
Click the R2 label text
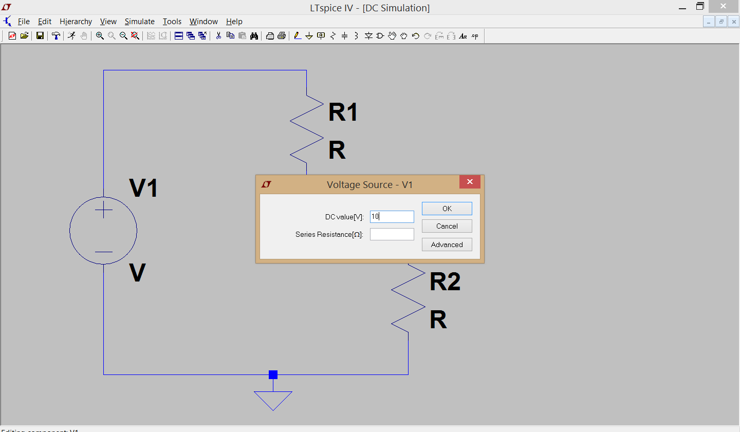tap(445, 281)
